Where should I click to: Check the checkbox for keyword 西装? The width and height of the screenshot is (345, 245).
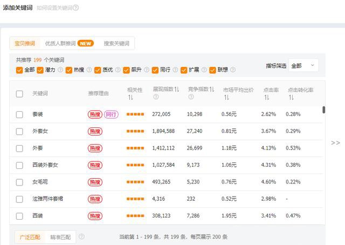[x=19, y=216]
